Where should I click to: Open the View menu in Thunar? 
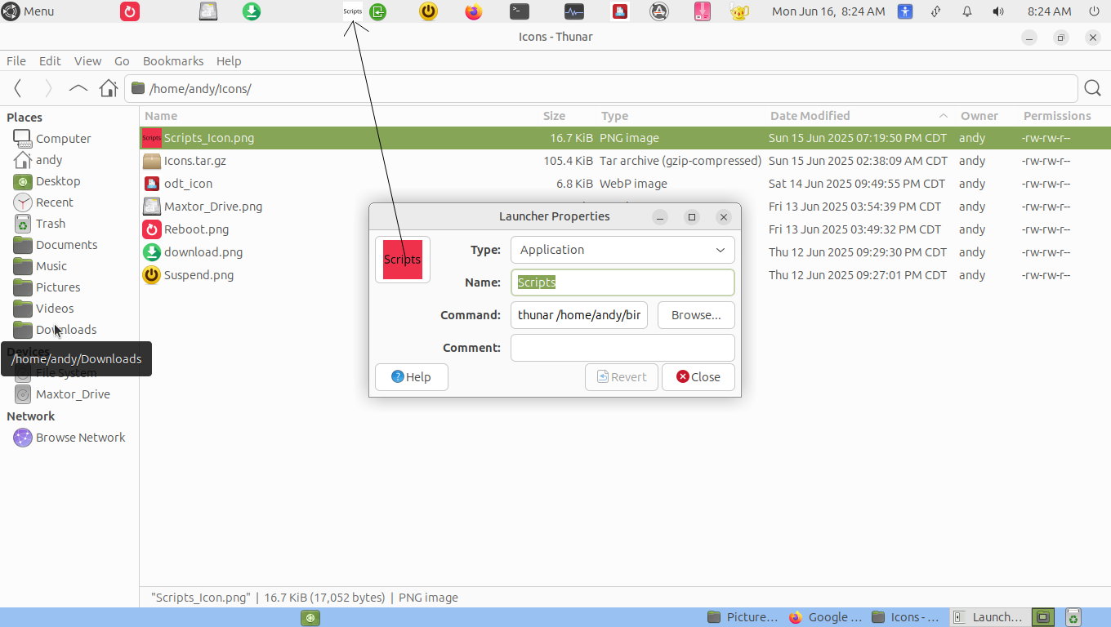coord(87,61)
